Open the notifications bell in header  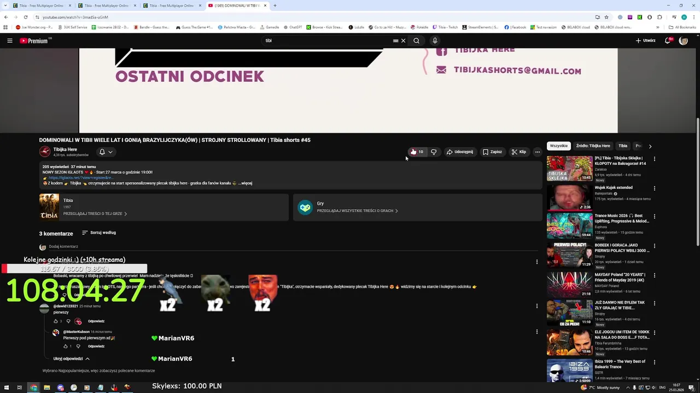668,40
